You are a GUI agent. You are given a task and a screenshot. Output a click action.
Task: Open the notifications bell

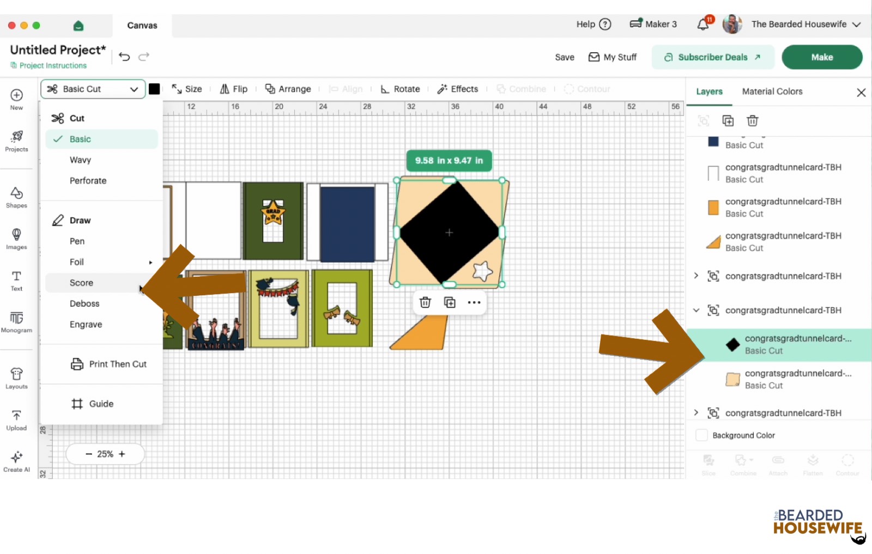coord(704,24)
